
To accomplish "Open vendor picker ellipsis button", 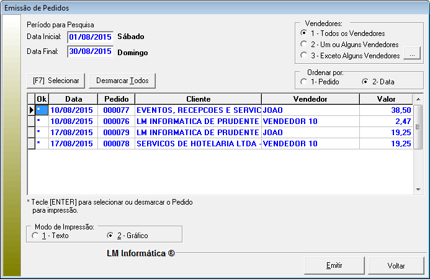I will 412,56.
